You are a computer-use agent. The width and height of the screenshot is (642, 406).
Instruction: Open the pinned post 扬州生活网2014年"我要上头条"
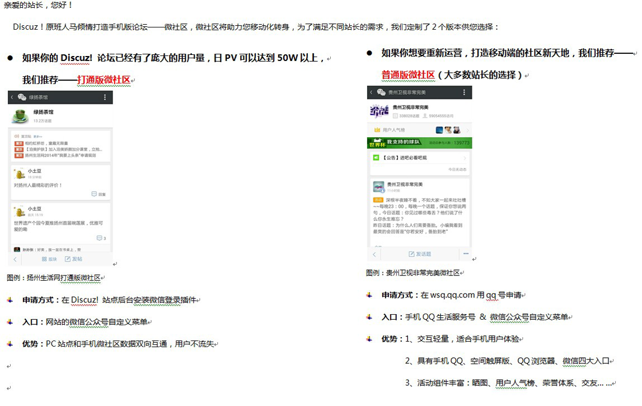point(60,155)
